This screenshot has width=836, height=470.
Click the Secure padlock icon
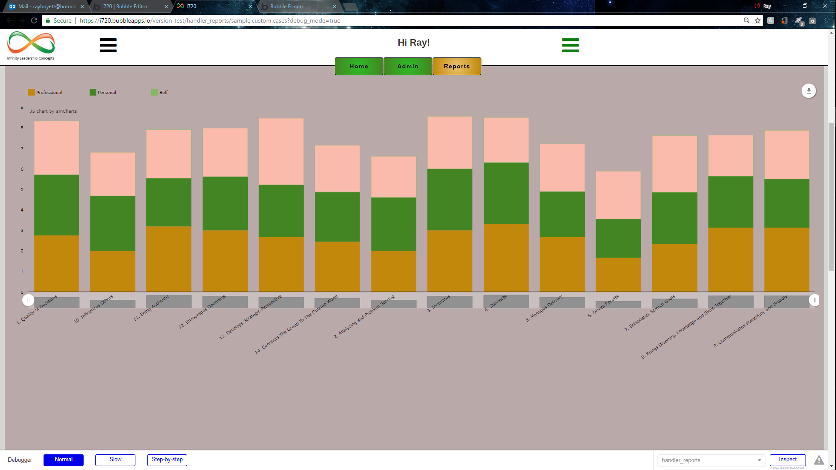[48, 20]
